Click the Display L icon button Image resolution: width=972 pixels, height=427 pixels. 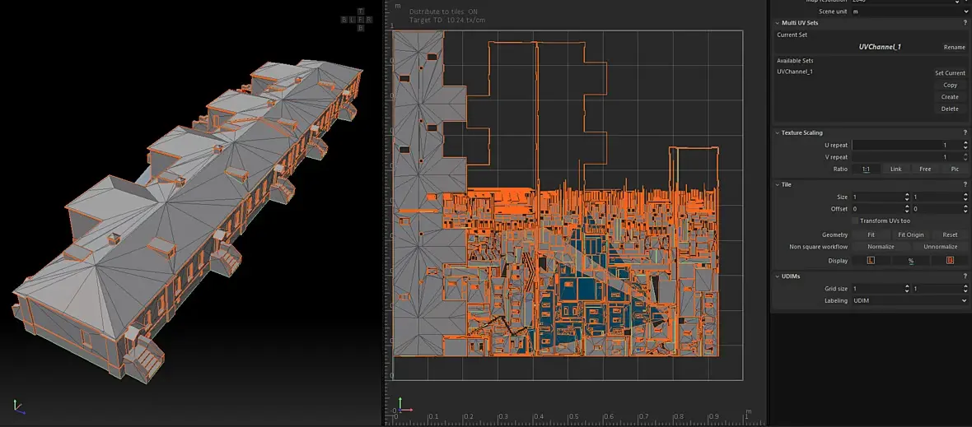(871, 260)
